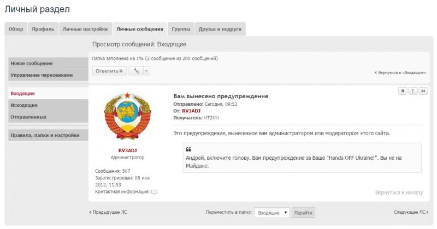Open the Друзья и недруги tab
437x229 pixels.
click(x=220, y=29)
